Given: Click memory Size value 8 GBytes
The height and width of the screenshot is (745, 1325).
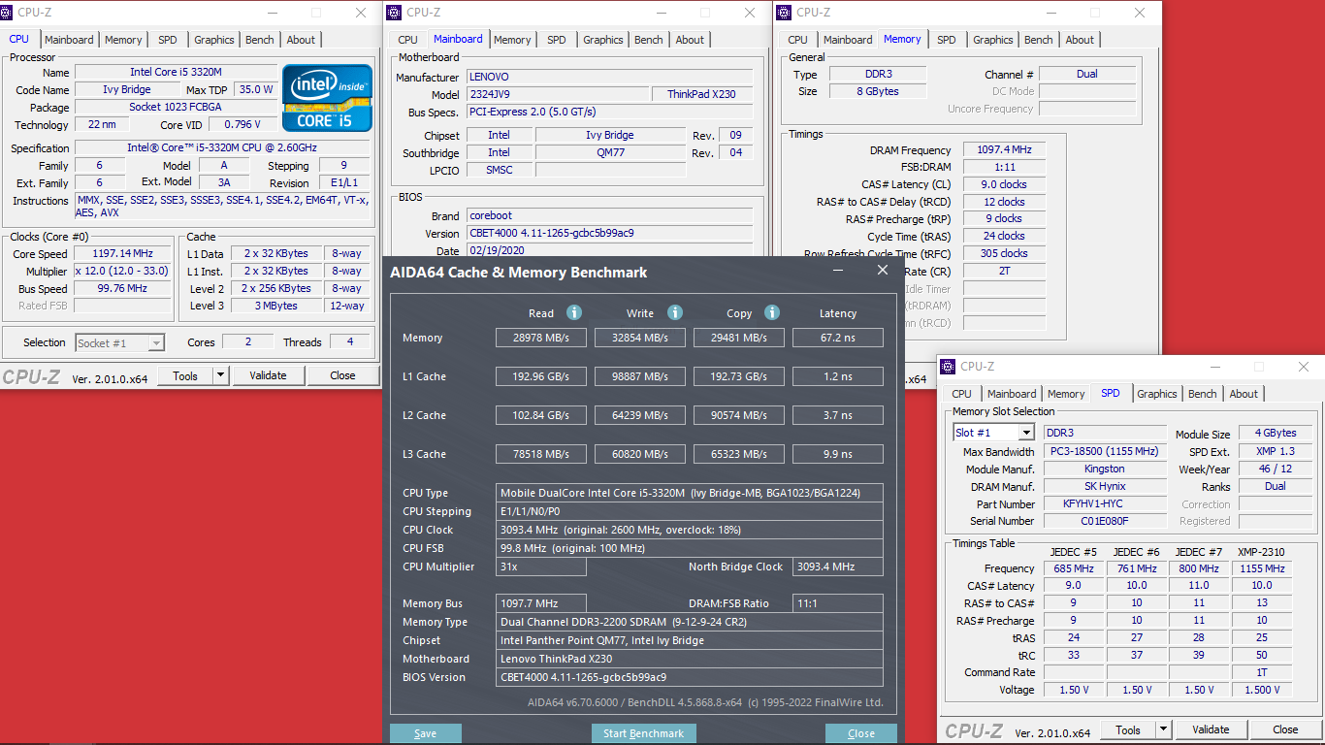Looking at the screenshot, I should 877,91.
